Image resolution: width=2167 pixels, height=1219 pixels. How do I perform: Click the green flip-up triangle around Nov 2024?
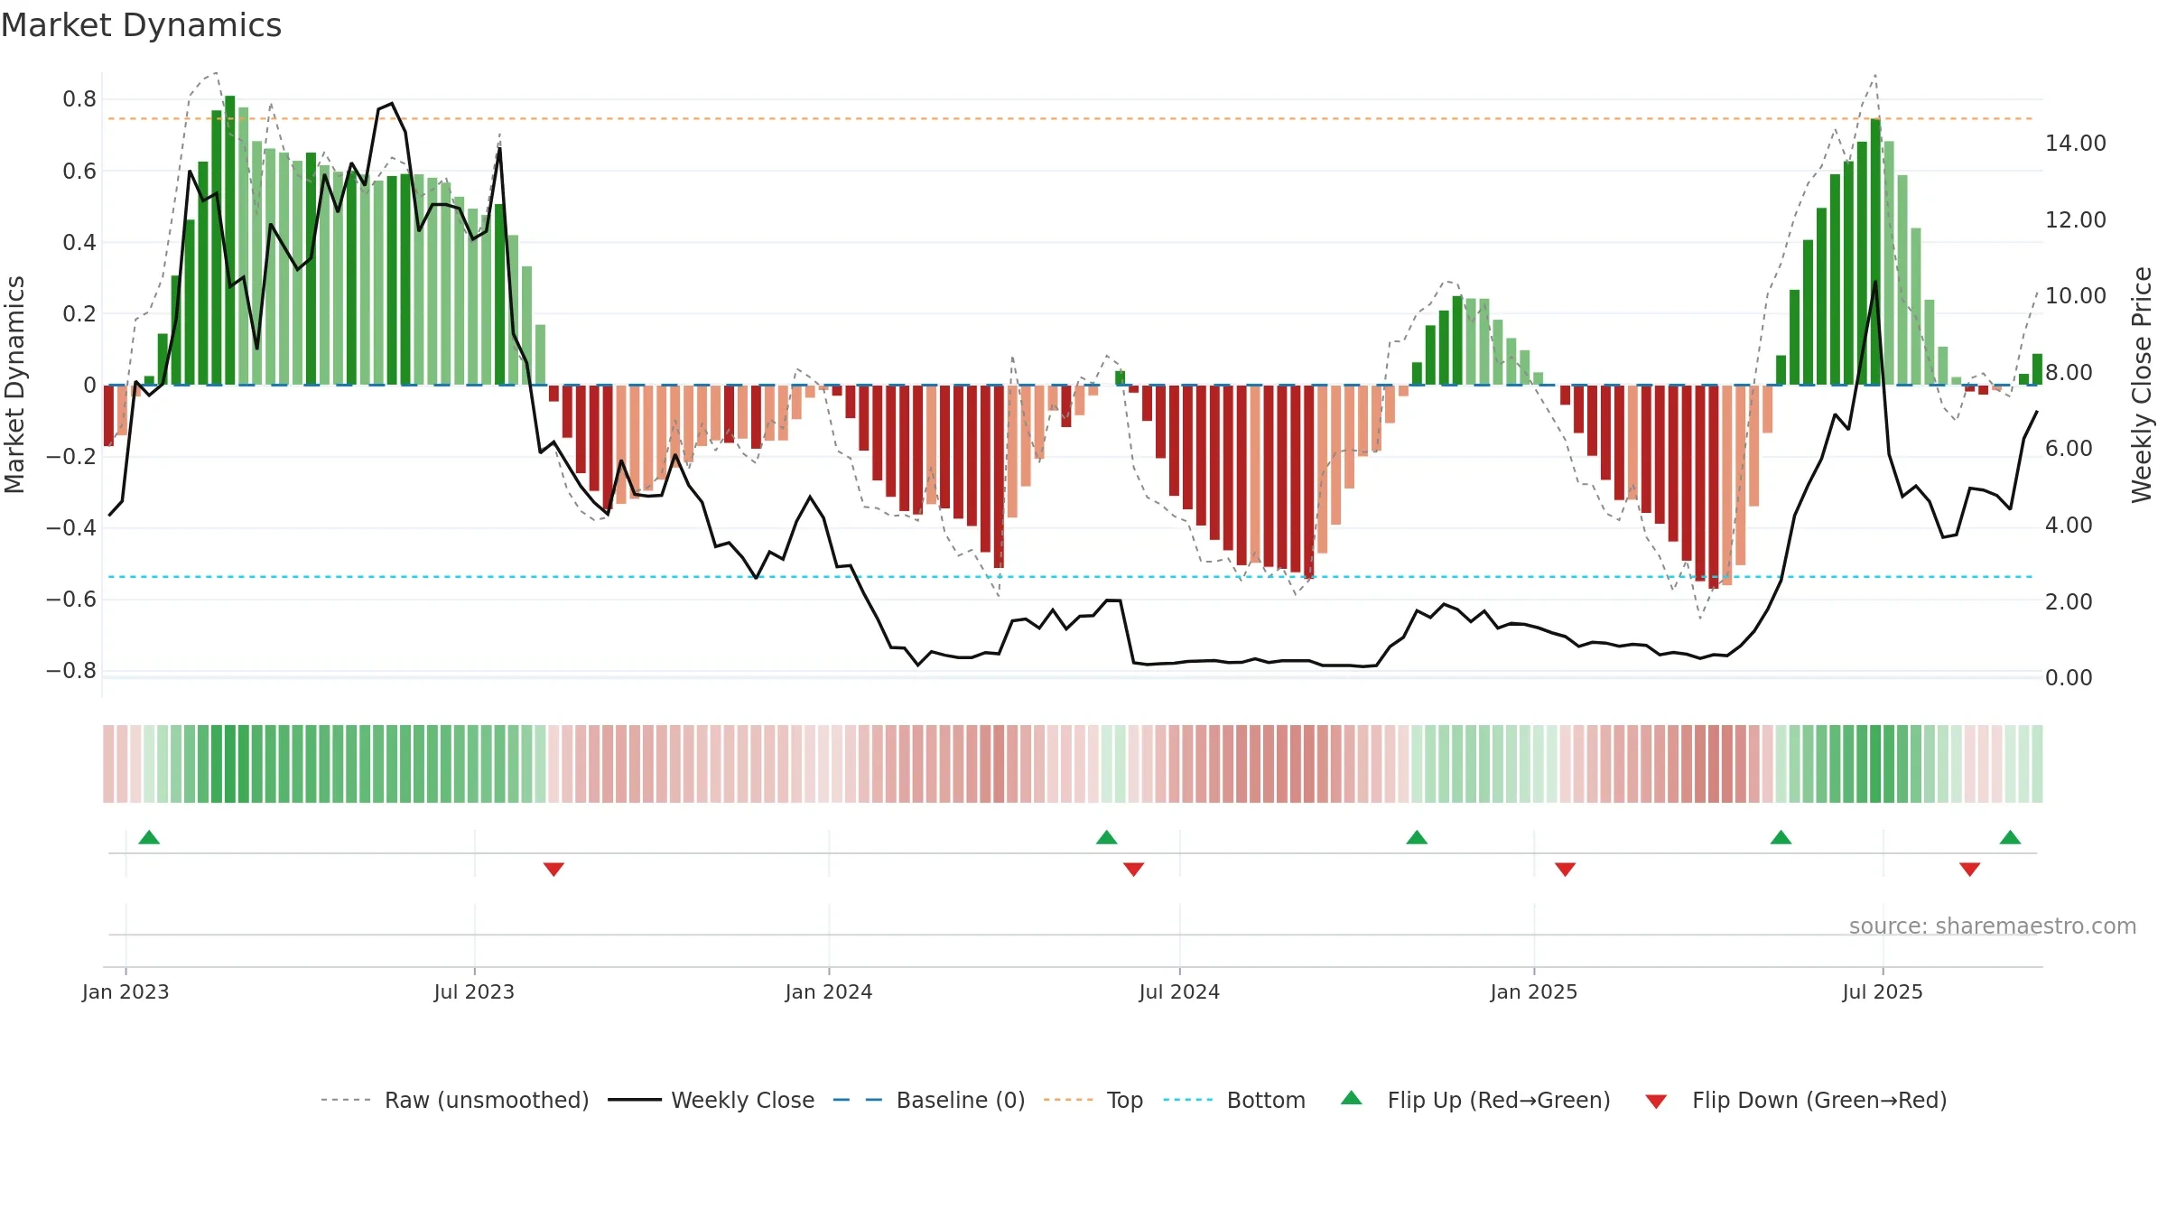tap(1417, 837)
